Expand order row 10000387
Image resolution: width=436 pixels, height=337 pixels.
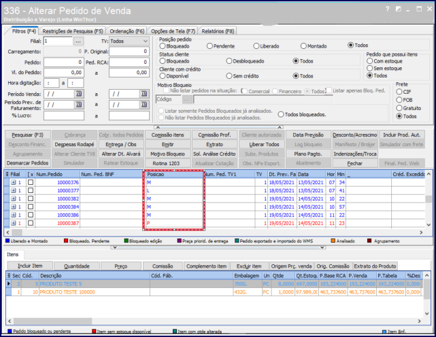tap(14, 223)
